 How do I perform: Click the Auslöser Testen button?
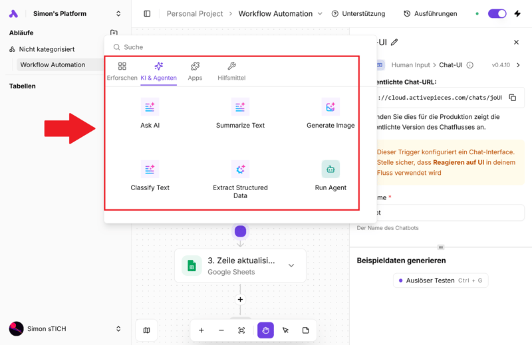(x=440, y=281)
